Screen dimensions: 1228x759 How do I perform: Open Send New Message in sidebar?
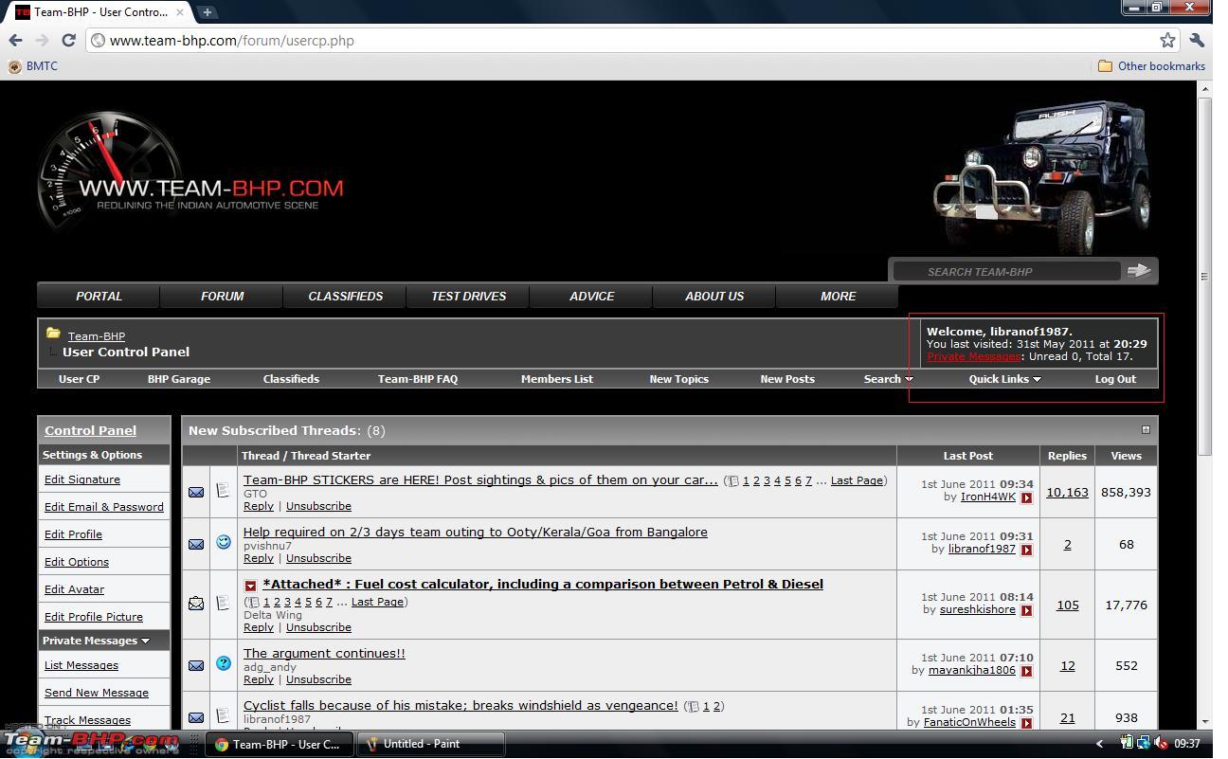point(97,693)
